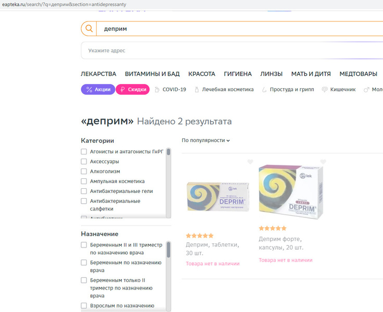The image size is (383, 312).
Task: Click the Укажите адрес field
Action: [232, 50]
